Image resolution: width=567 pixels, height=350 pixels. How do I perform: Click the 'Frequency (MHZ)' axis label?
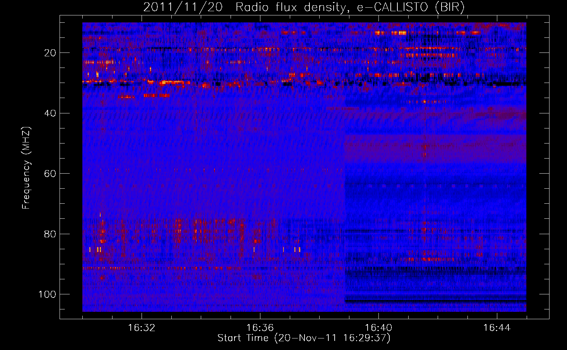point(26,168)
